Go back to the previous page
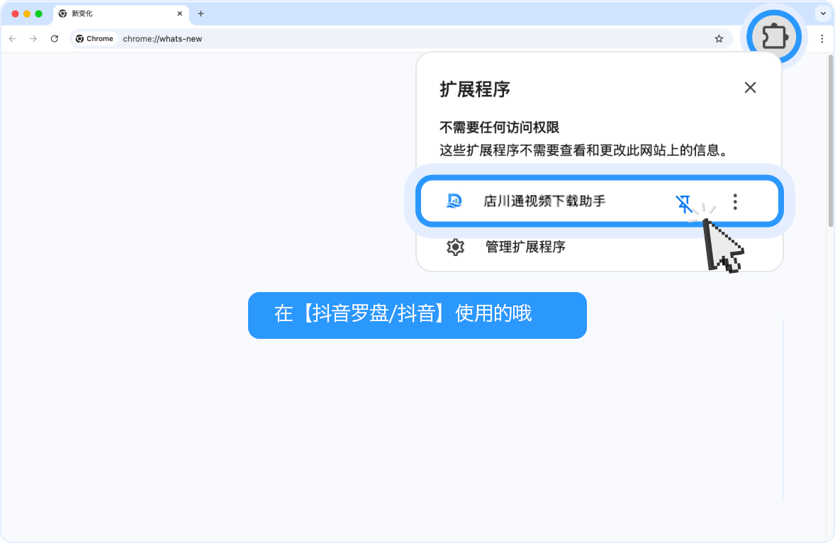Image resolution: width=835 pixels, height=543 pixels. 13,38
